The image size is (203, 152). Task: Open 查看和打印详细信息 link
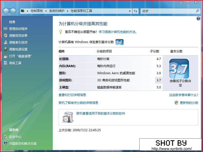[72, 95]
